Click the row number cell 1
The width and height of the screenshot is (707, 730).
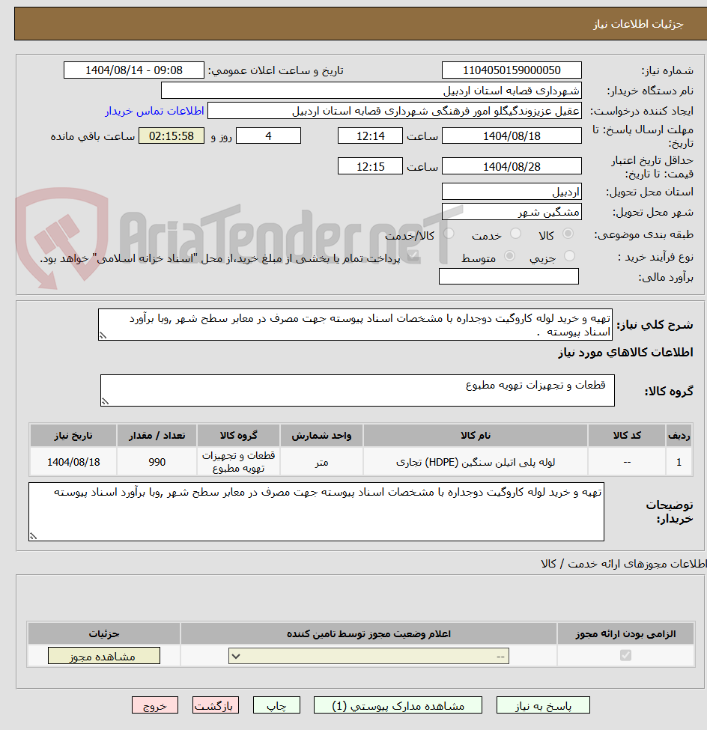pyautogui.click(x=679, y=462)
